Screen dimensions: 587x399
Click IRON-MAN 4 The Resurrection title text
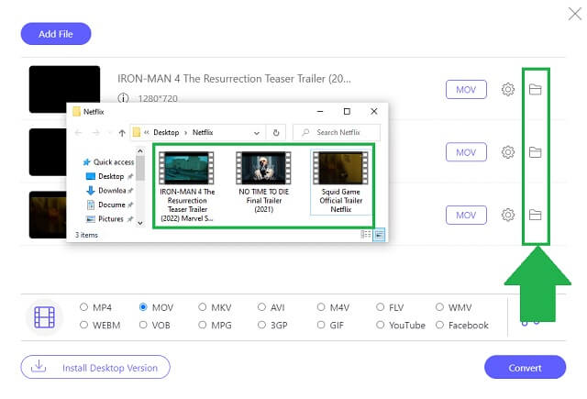coord(235,79)
